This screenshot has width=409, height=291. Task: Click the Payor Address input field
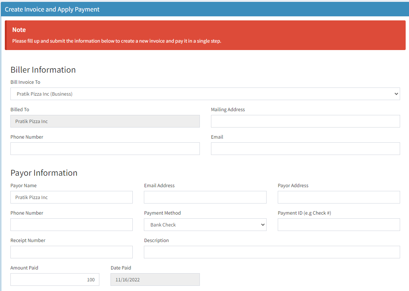point(339,197)
